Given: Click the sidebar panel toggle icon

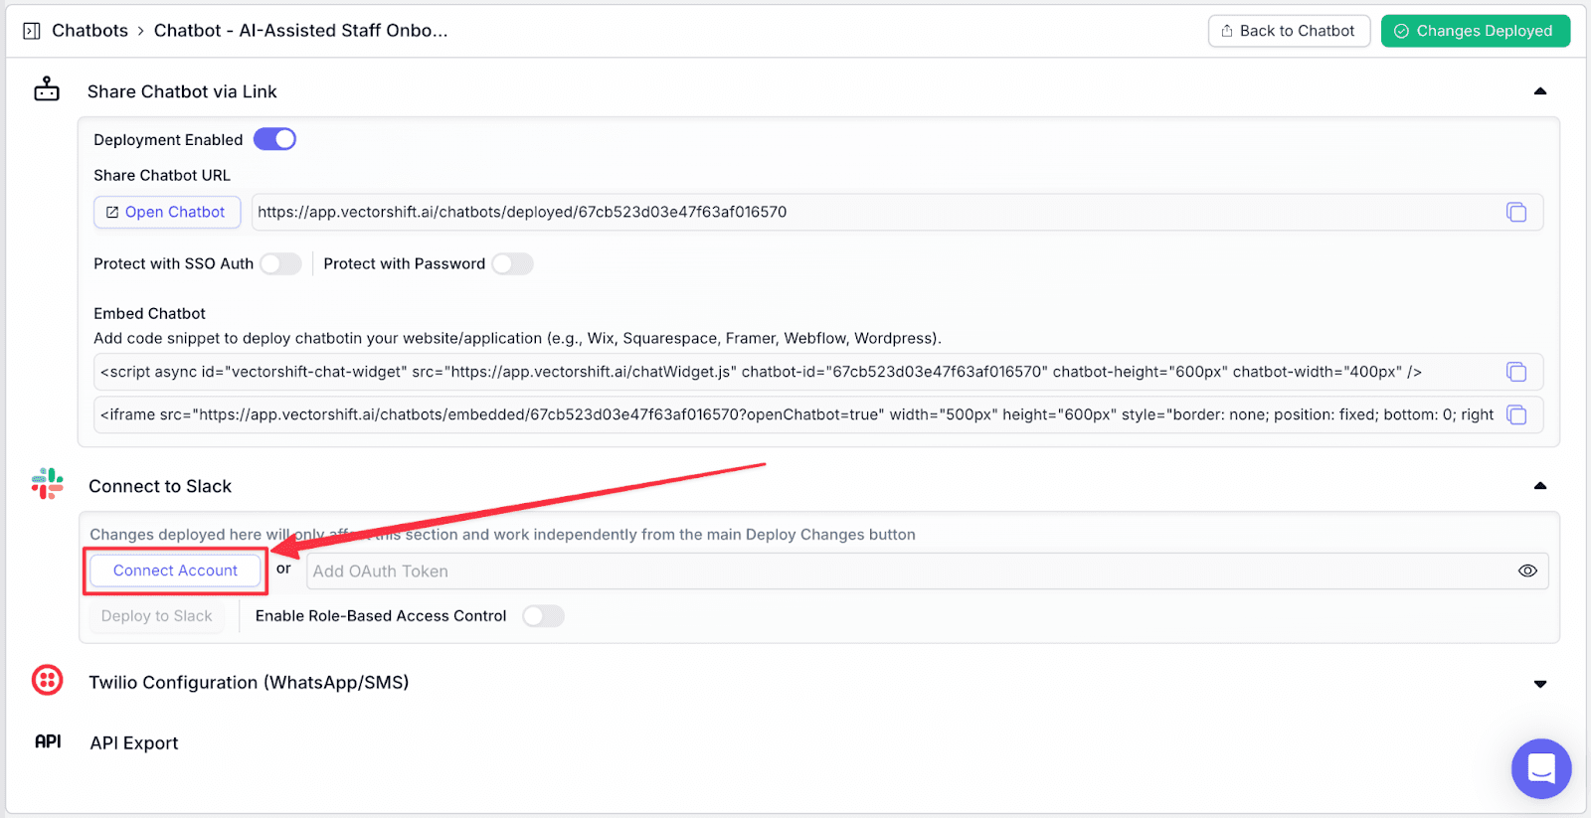Looking at the screenshot, I should (32, 31).
